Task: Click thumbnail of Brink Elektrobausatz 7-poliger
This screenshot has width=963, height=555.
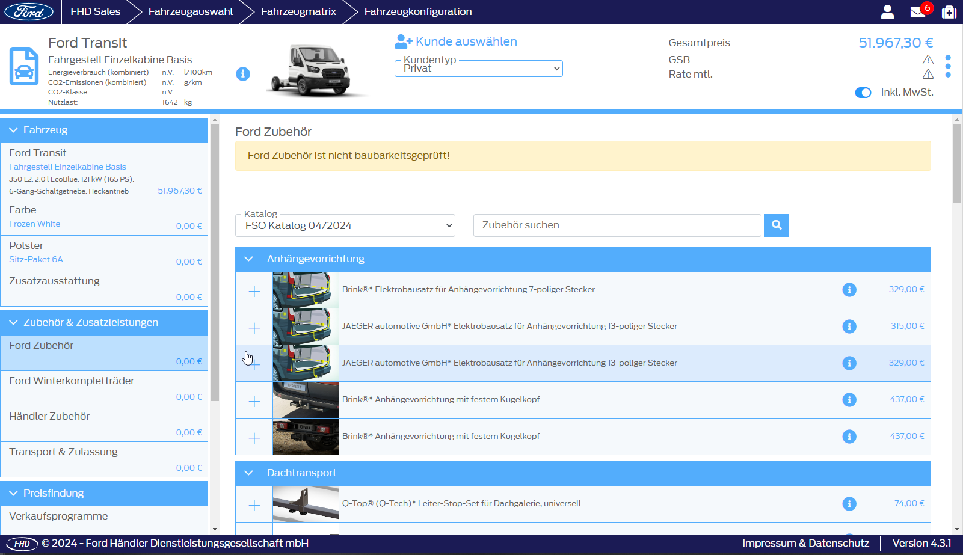Action: [306, 290]
